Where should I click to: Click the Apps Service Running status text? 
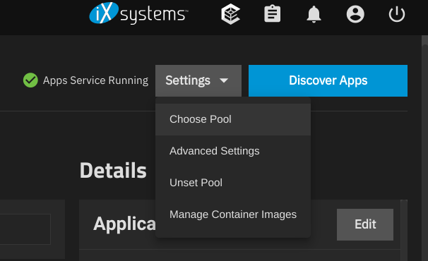coord(95,80)
